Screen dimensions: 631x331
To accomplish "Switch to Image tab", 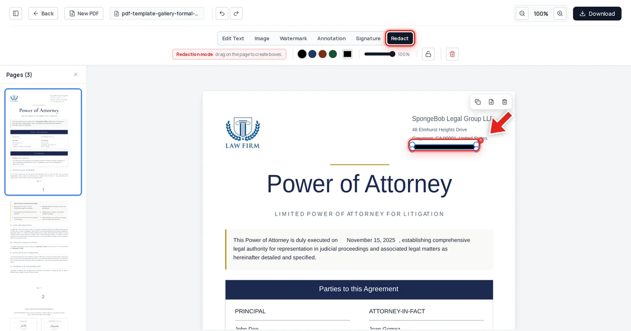I will pyautogui.click(x=262, y=38).
